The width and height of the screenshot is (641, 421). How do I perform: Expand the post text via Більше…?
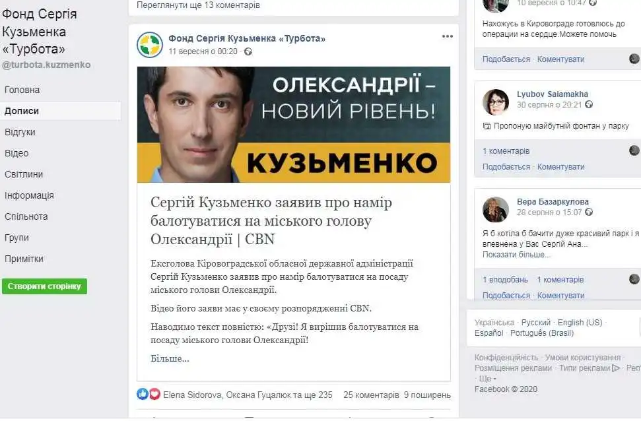(x=170, y=358)
